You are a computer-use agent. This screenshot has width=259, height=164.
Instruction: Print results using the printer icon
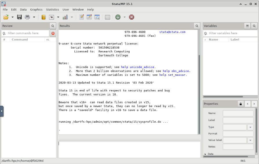click(27, 17)
